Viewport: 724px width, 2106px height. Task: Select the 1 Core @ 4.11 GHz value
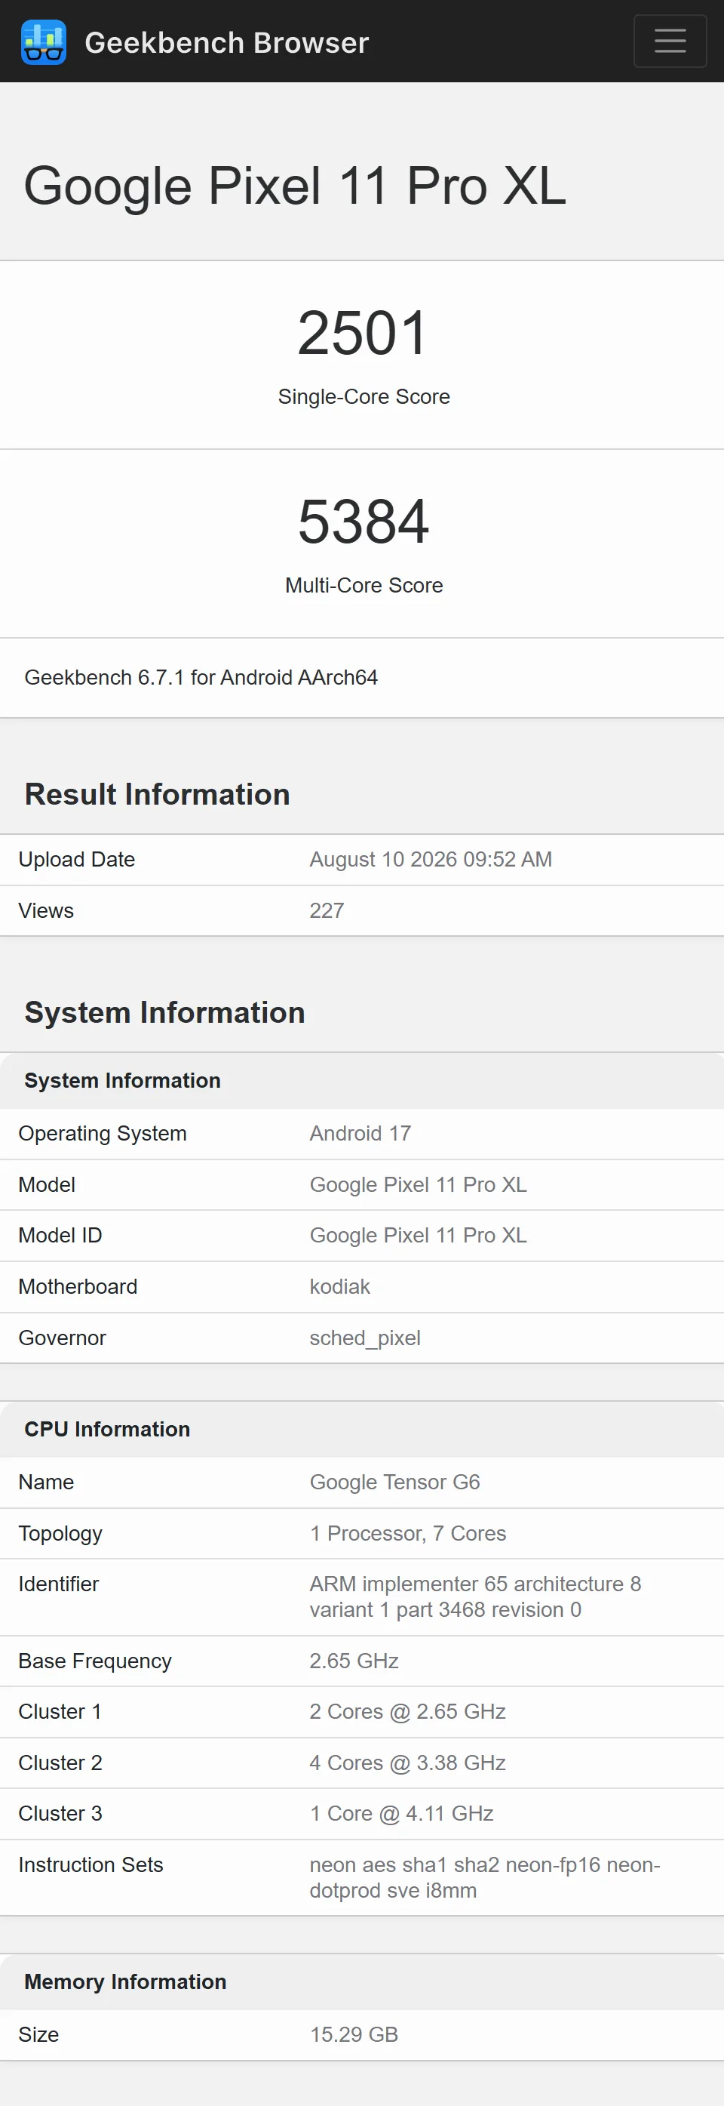[x=401, y=1814]
